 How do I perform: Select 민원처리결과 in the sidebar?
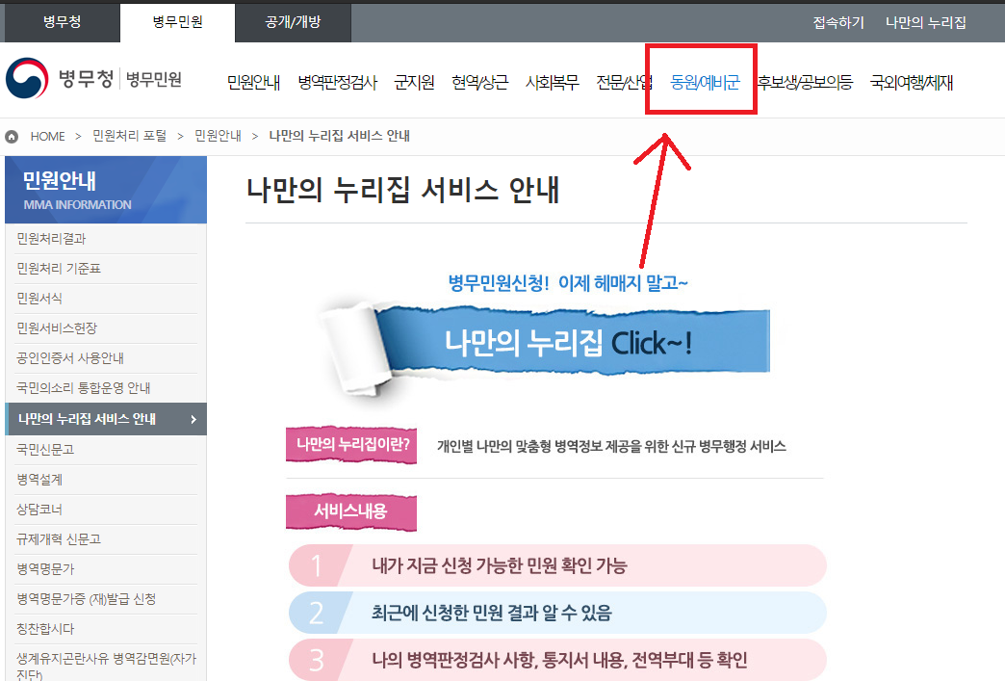click(x=58, y=239)
